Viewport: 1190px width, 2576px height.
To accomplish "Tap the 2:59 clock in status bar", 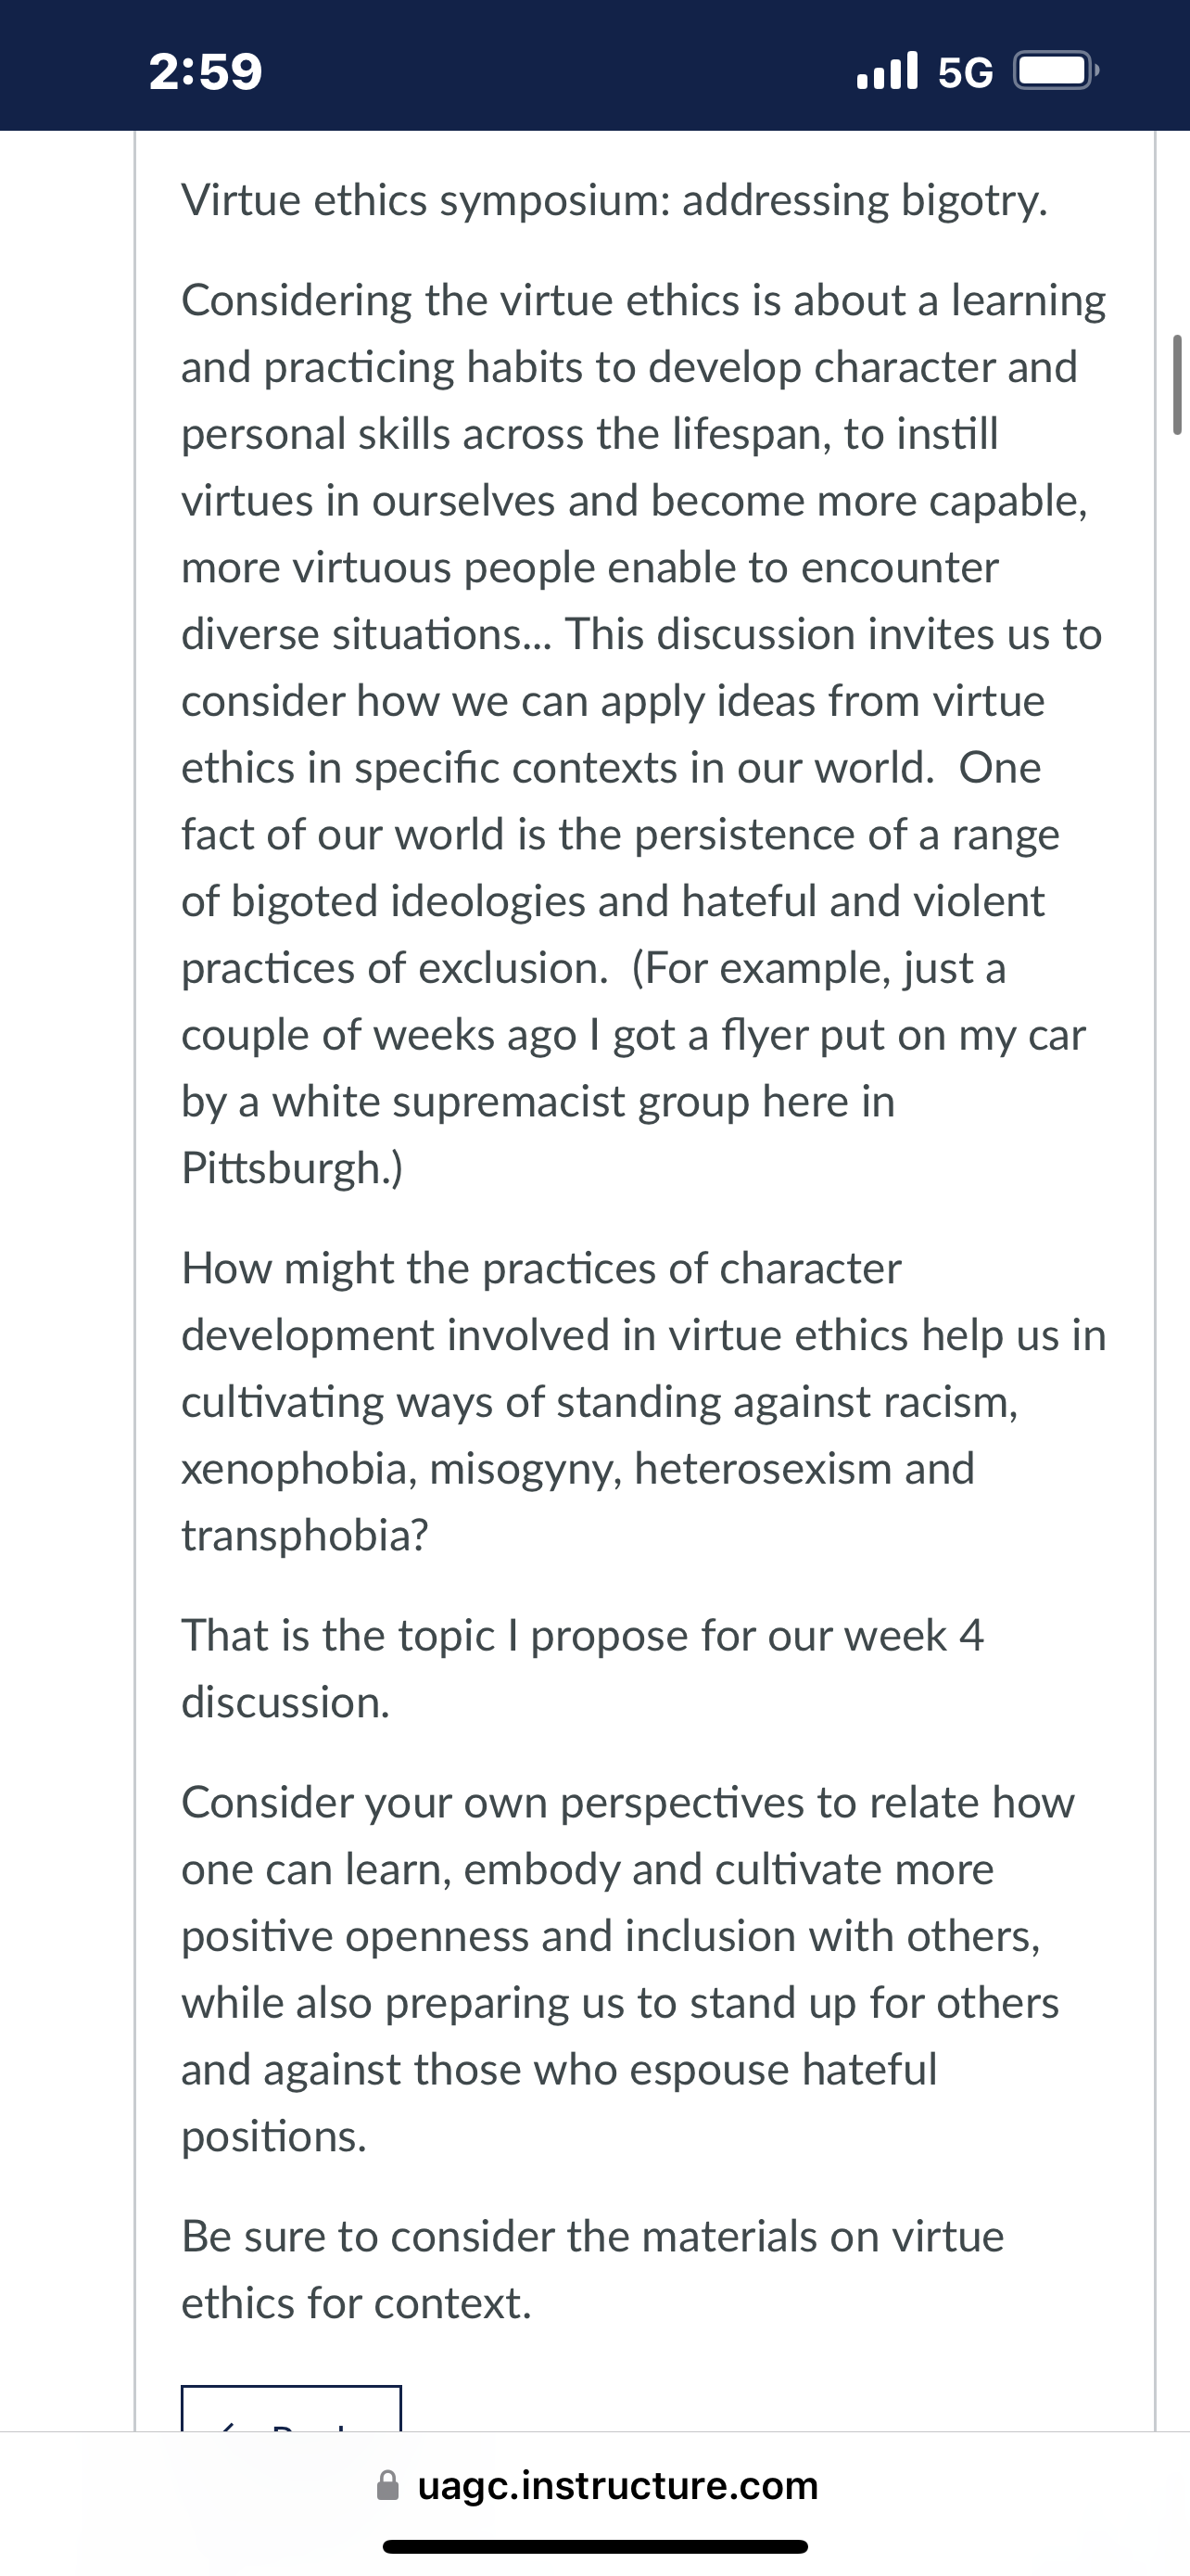I will click(206, 72).
